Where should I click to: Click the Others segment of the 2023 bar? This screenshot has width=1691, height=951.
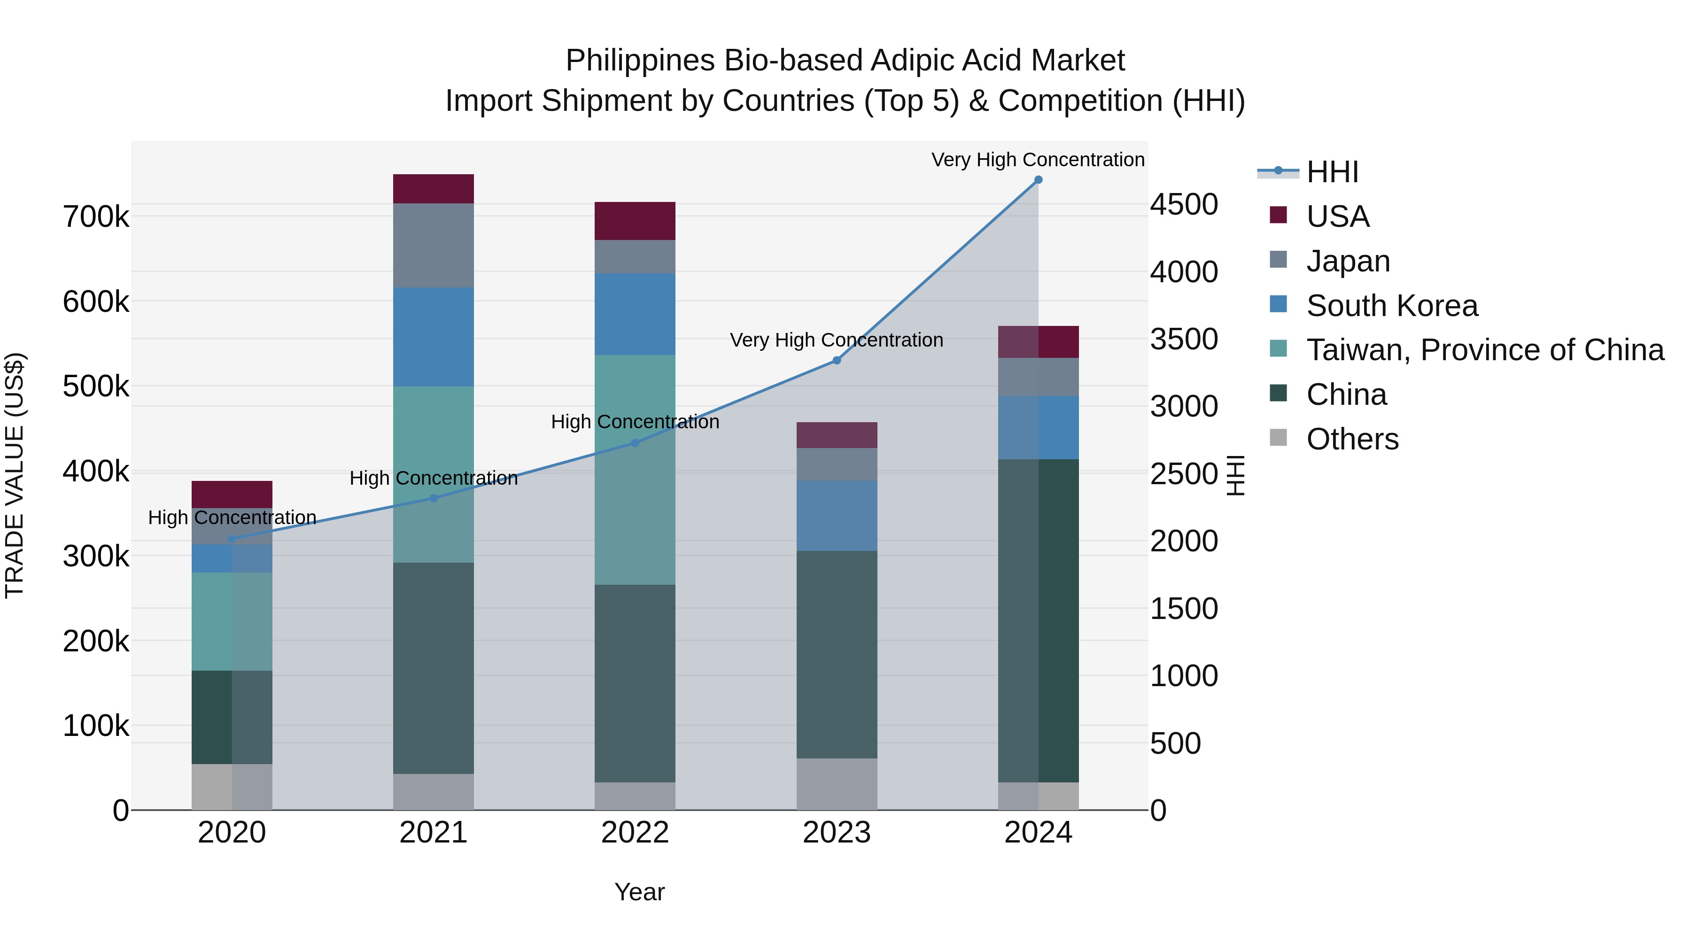pos(837,784)
